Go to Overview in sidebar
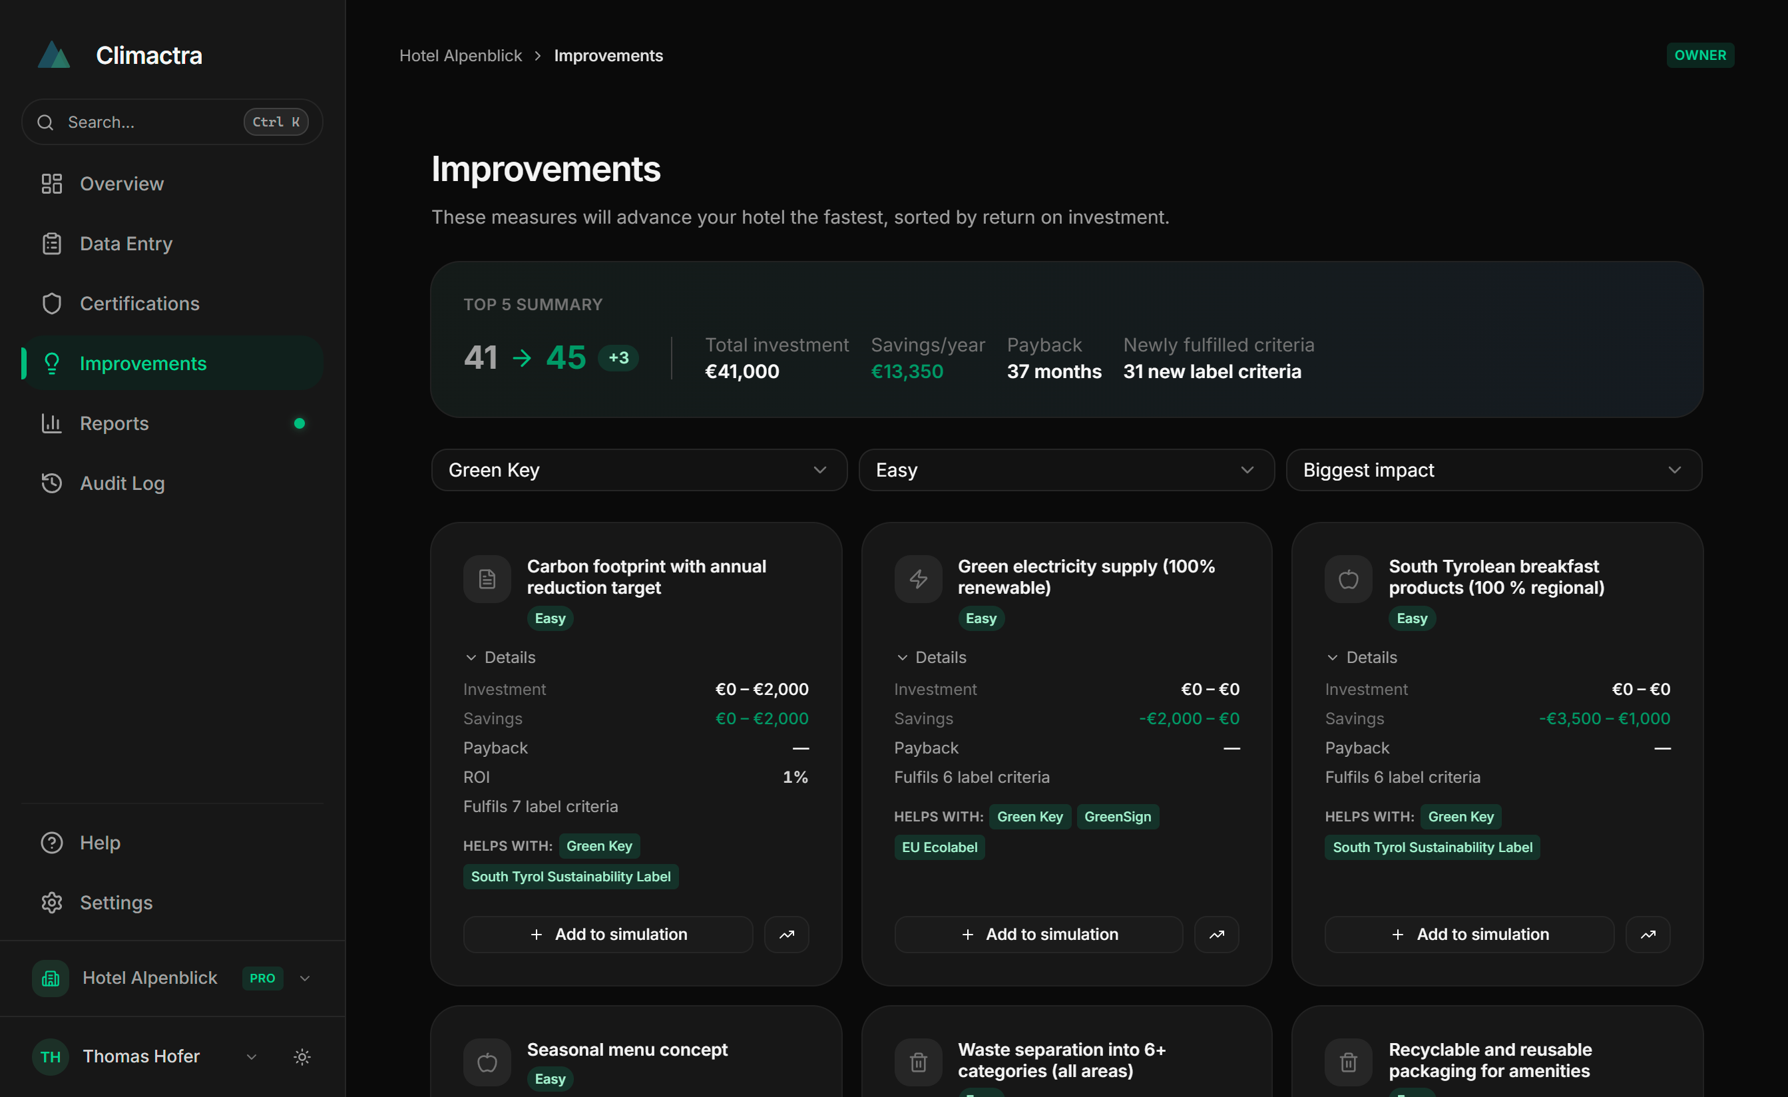Viewport: 1788px width, 1097px height. (x=172, y=184)
